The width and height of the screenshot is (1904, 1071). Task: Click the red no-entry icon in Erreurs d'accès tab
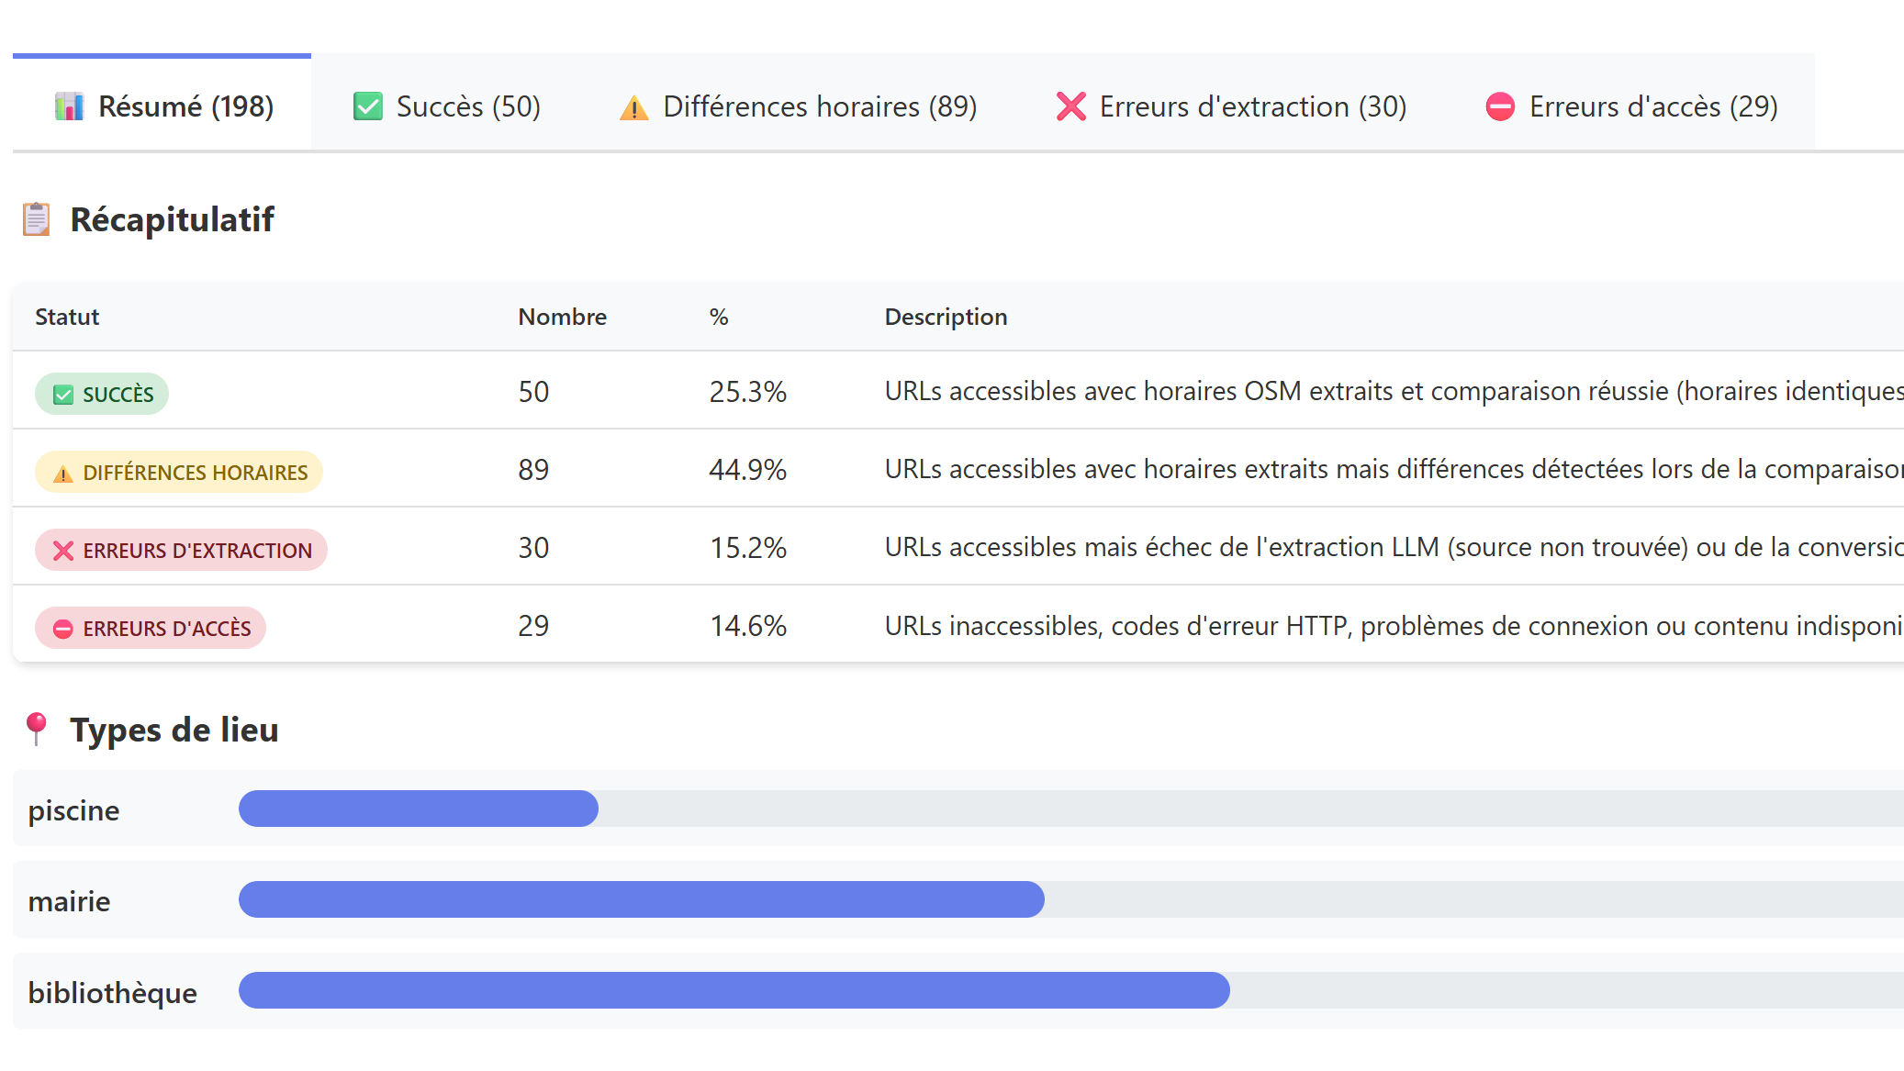[1500, 106]
